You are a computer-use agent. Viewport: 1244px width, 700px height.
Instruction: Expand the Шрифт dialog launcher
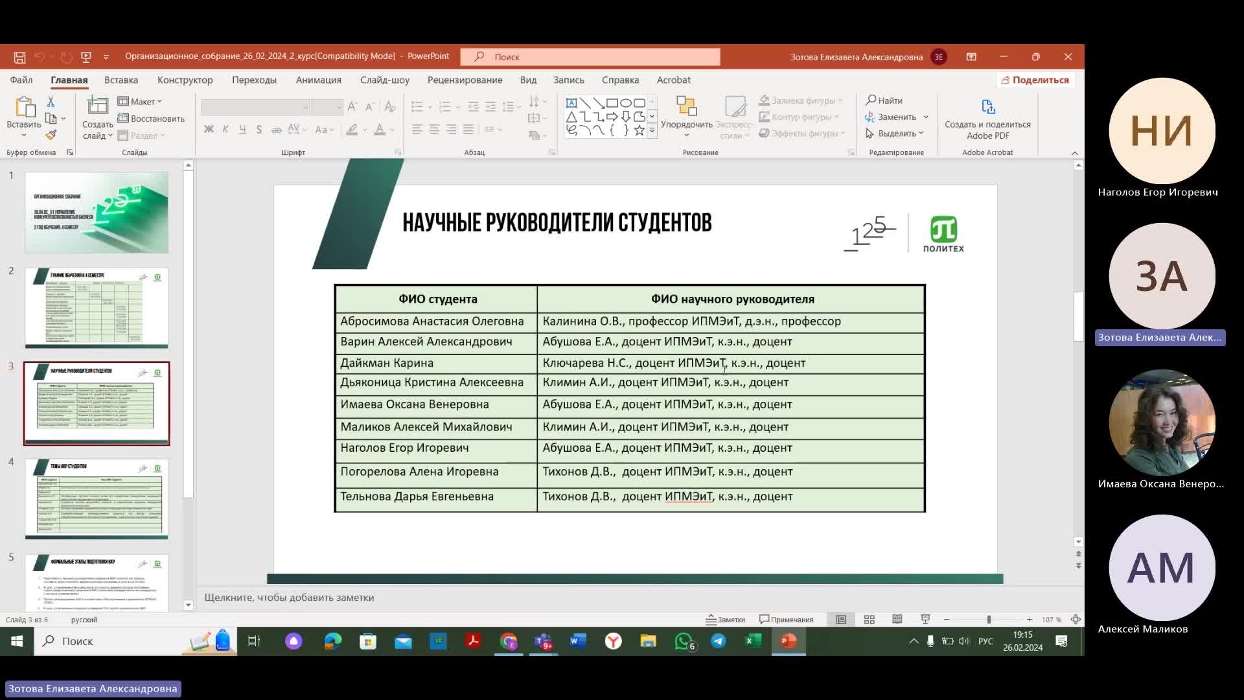click(x=398, y=152)
